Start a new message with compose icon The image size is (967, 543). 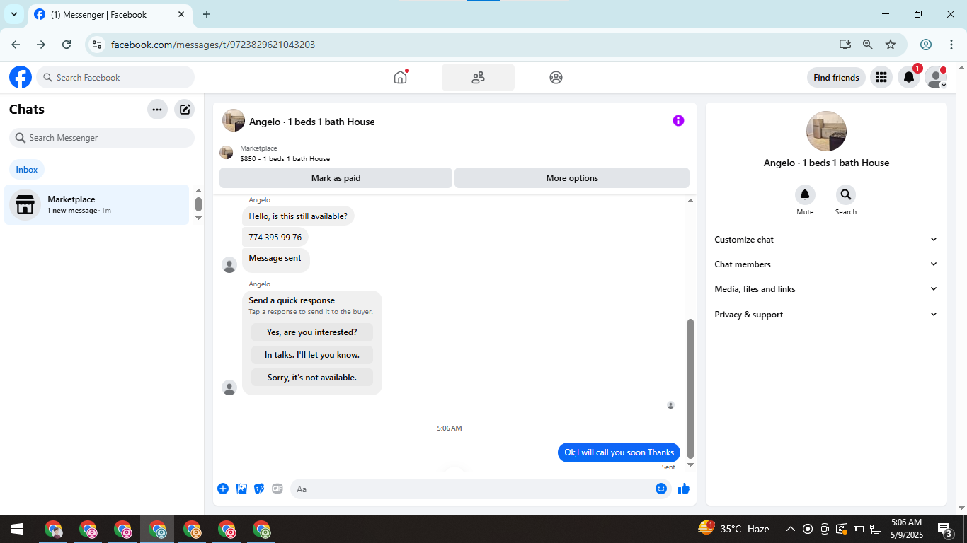(x=185, y=110)
